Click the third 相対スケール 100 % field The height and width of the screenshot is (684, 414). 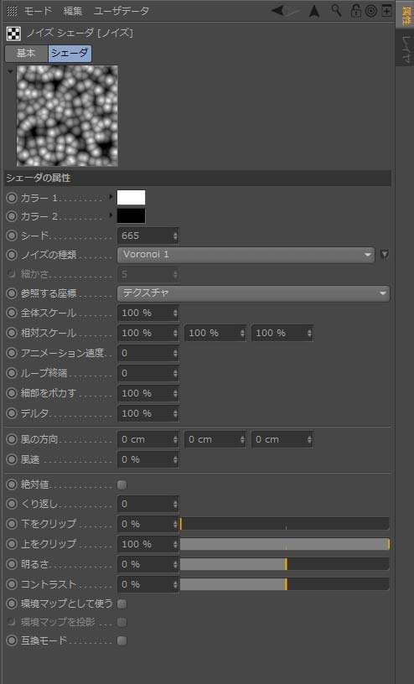[x=282, y=333]
